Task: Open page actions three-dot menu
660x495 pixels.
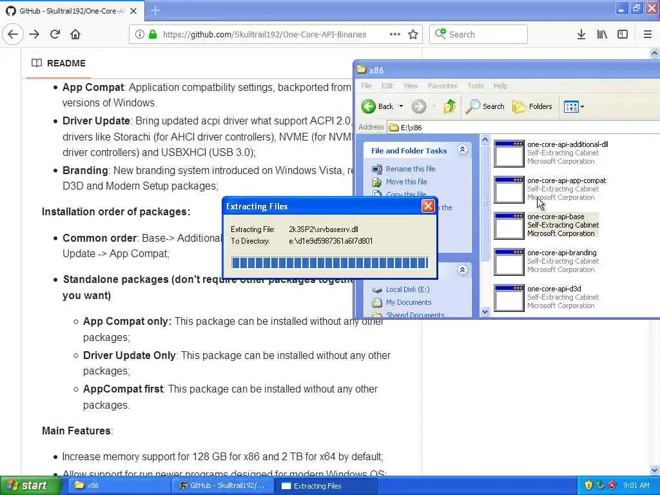Action: [x=395, y=35]
